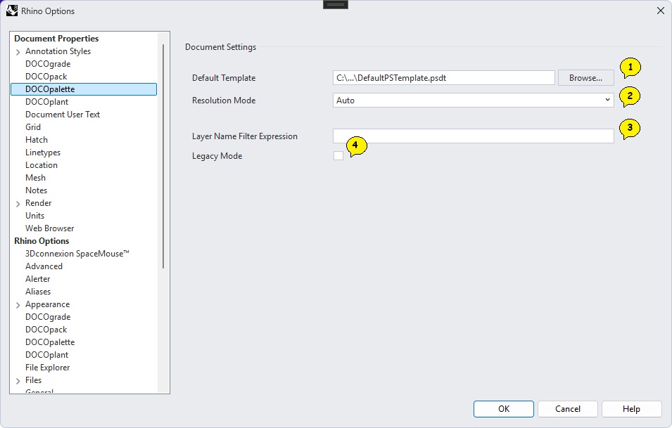Go to the Aliases page

click(38, 292)
